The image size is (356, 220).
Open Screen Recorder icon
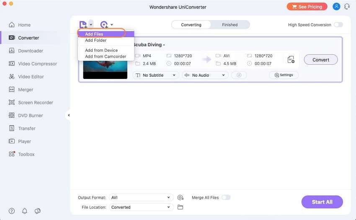12,102
